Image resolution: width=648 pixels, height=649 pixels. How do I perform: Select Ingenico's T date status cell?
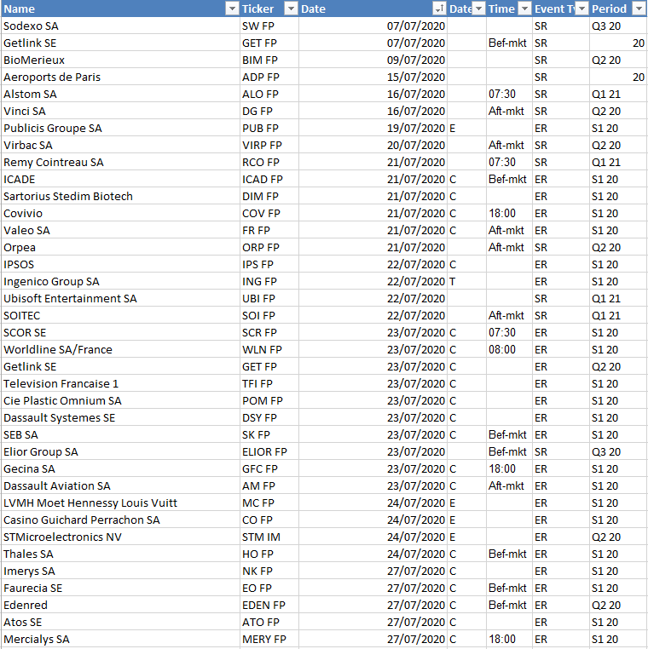click(466, 281)
